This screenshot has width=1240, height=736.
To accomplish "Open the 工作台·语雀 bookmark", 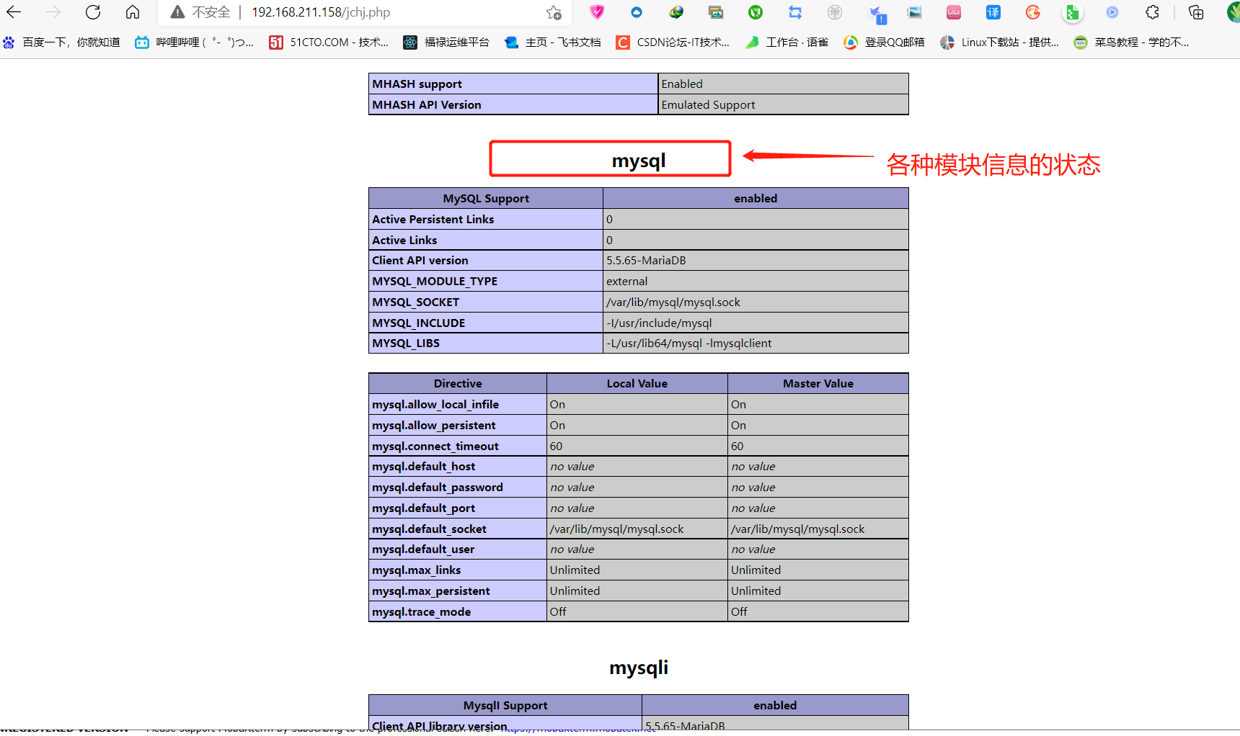I will [787, 42].
